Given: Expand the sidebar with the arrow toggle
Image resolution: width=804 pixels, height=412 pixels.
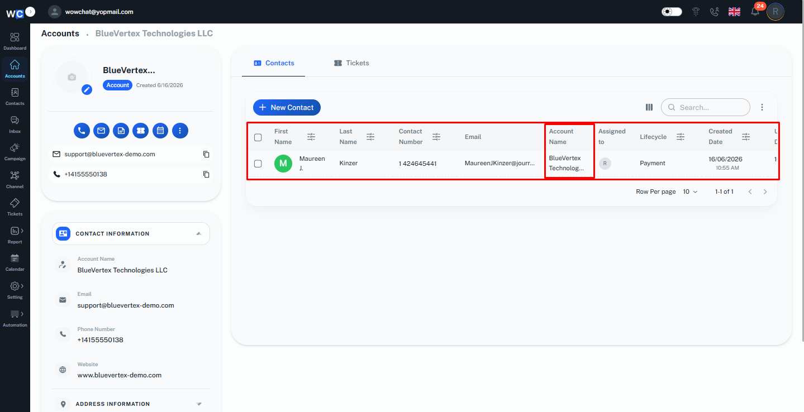Looking at the screenshot, I should pos(30,11).
